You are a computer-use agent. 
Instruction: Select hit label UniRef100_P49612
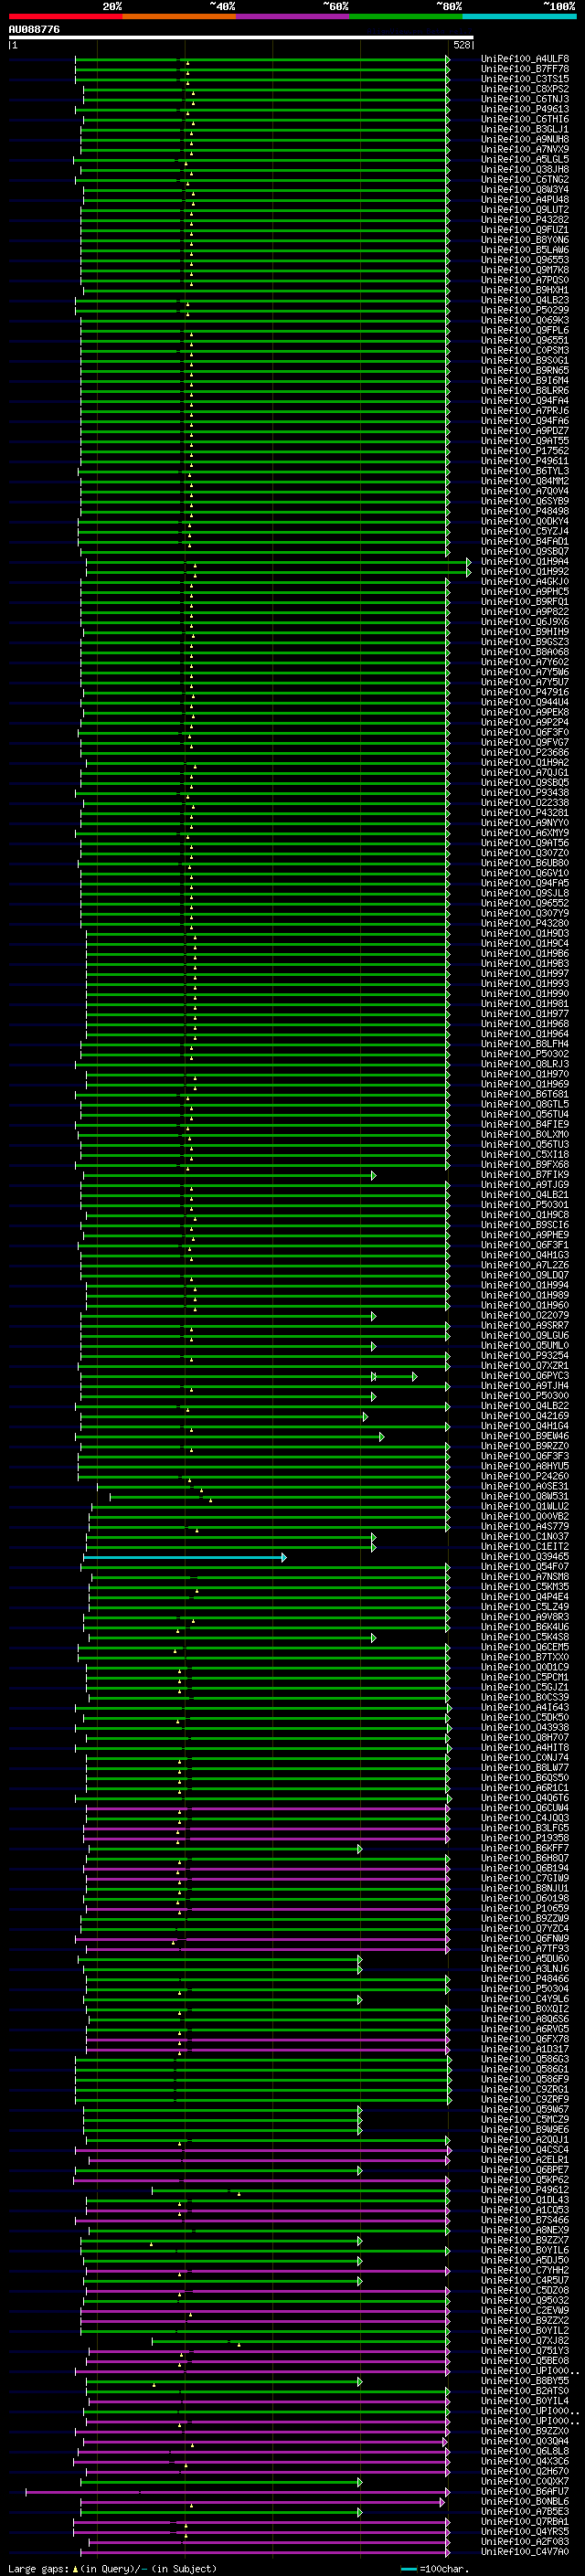coord(524,2190)
